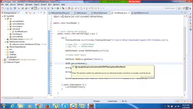Open the File menu
The width and height of the screenshot is (193, 109).
point(2,5)
